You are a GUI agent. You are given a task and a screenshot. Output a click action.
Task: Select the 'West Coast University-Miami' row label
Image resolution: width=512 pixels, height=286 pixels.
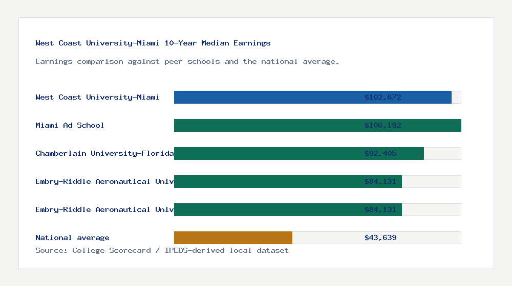tap(97, 97)
